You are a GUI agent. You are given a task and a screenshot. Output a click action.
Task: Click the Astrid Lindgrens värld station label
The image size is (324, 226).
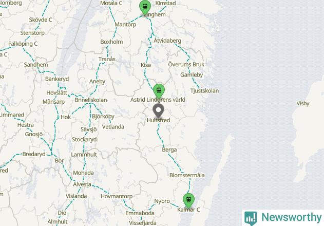[158, 100]
